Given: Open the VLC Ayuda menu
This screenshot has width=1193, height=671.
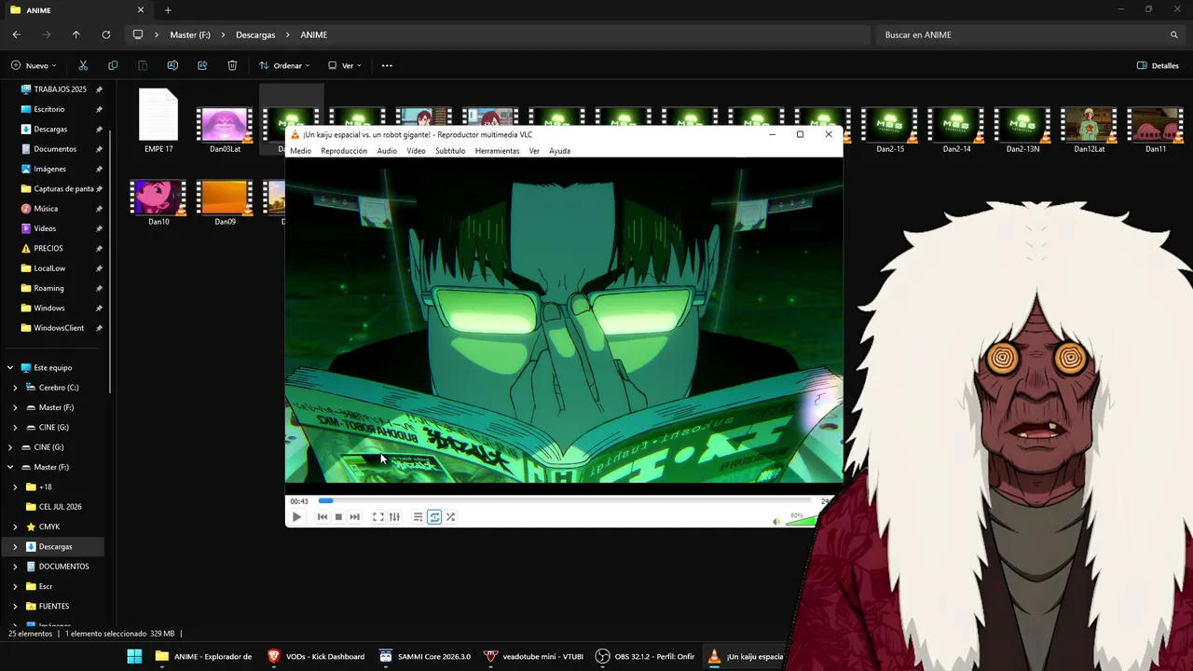Looking at the screenshot, I should 559,151.
